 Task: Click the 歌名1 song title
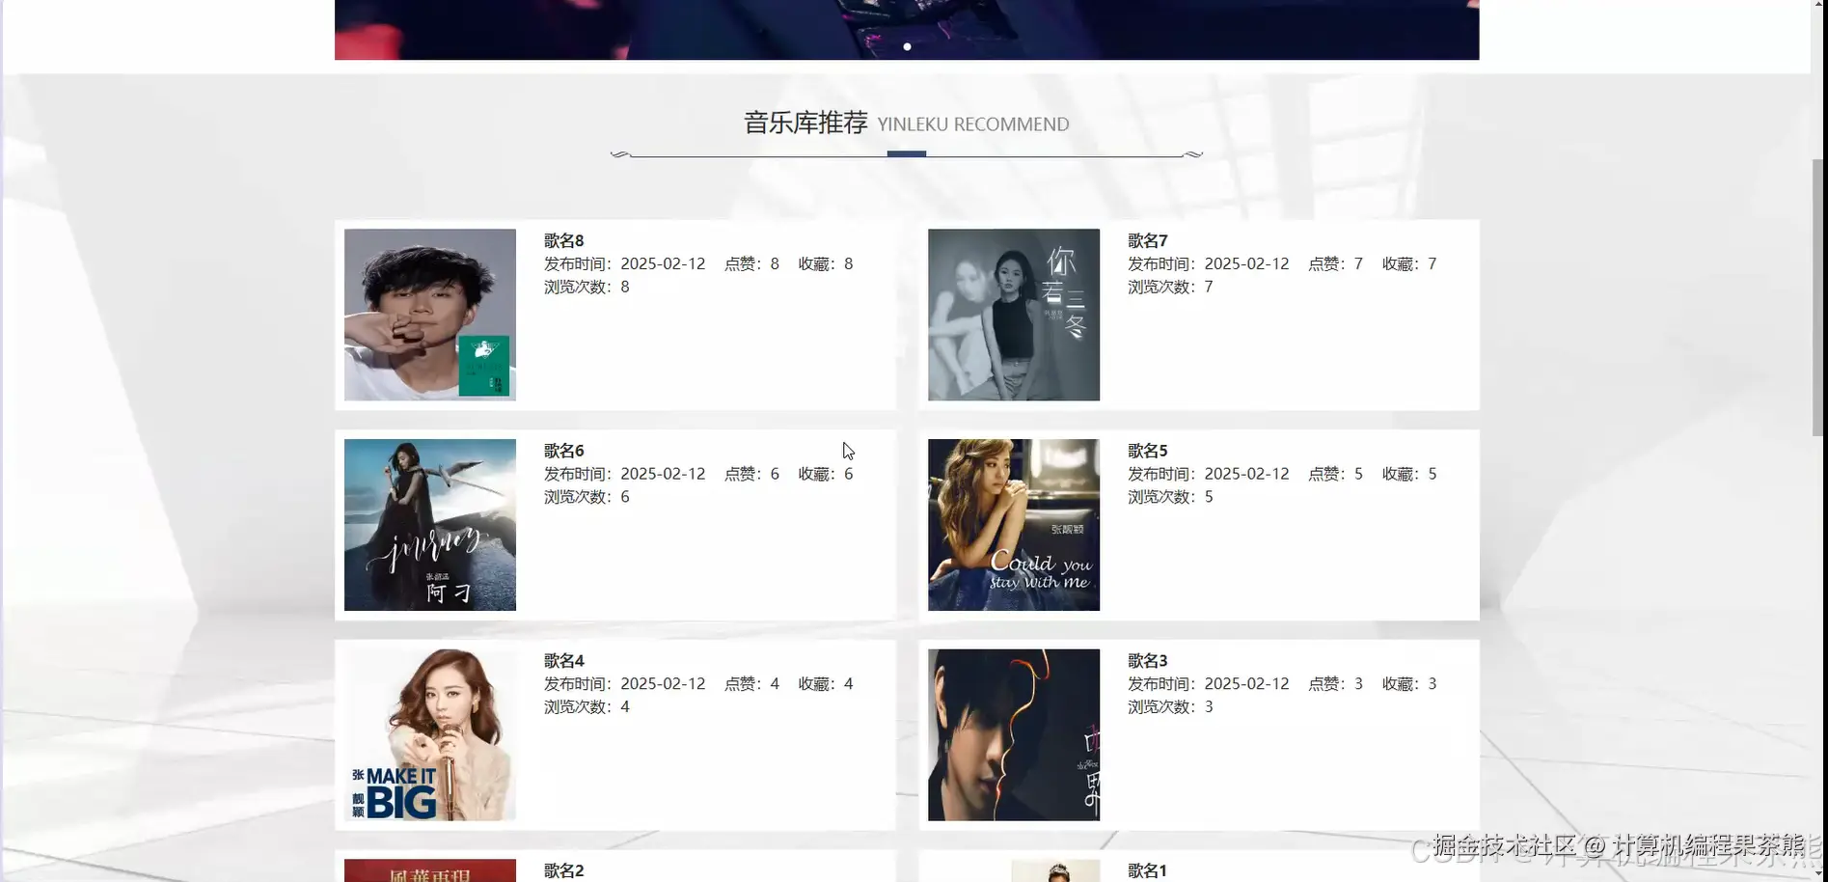[x=1146, y=870]
